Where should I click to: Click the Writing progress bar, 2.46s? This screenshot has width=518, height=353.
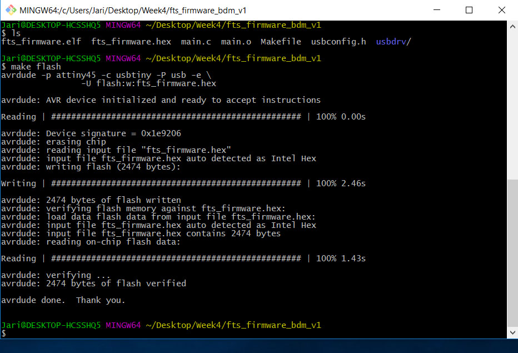point(183,183)
